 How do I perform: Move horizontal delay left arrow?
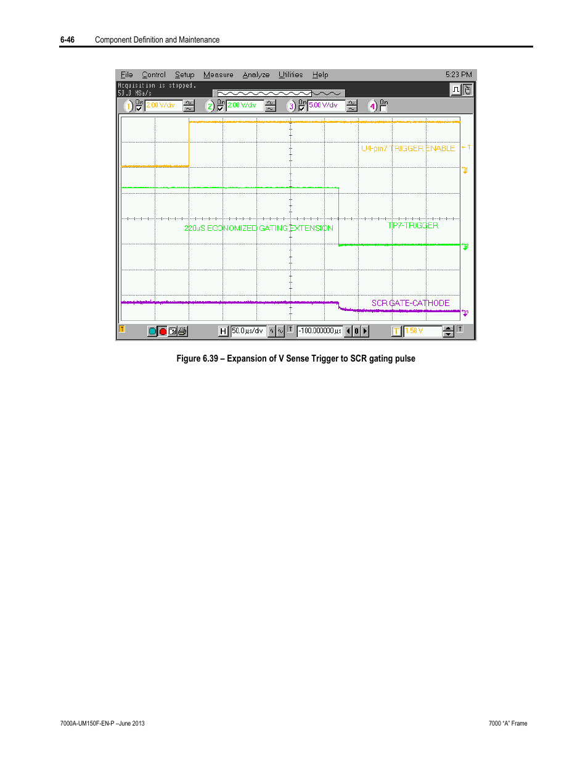click(348, 331)
